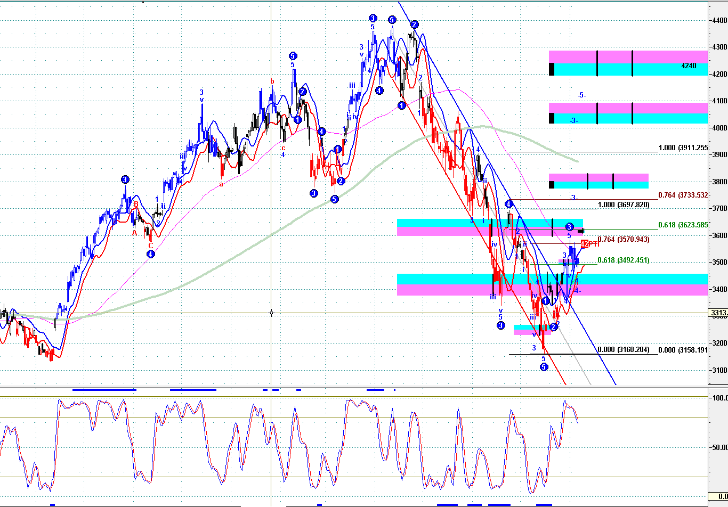Click the lowercase red c wave label
This screenshot has height=507, width=728.
[x=283, y=148]
